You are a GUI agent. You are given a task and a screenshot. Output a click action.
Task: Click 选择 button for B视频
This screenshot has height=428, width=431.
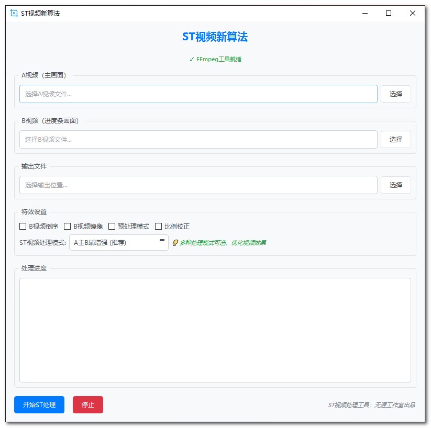tap(395, 140)
